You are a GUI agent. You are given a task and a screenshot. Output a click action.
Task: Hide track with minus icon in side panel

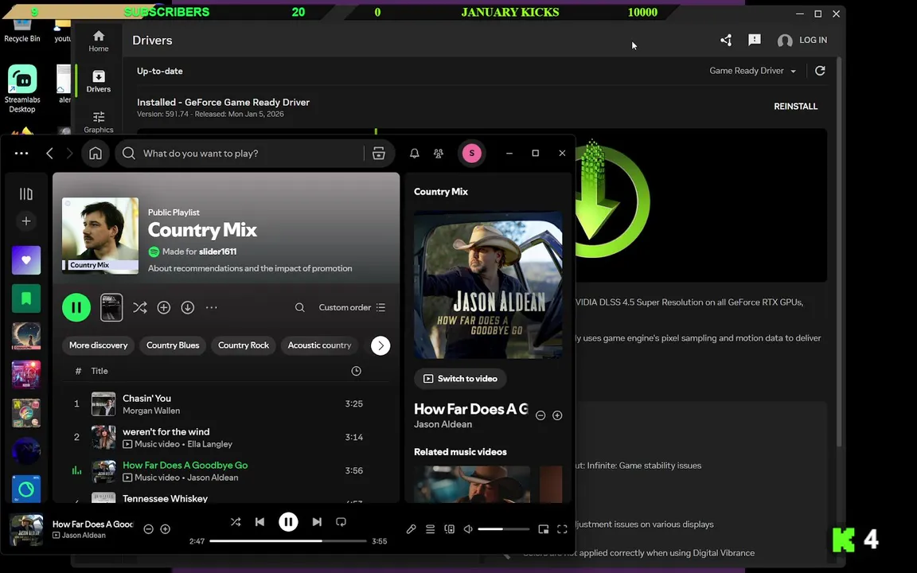tap(540, 415)
